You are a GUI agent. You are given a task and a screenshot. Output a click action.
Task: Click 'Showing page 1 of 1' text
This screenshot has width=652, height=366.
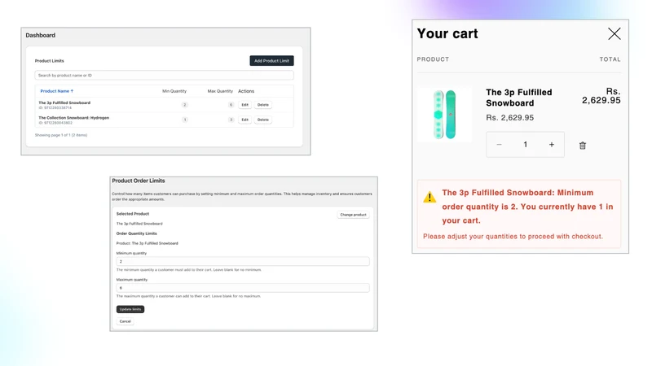click(61, 135)
